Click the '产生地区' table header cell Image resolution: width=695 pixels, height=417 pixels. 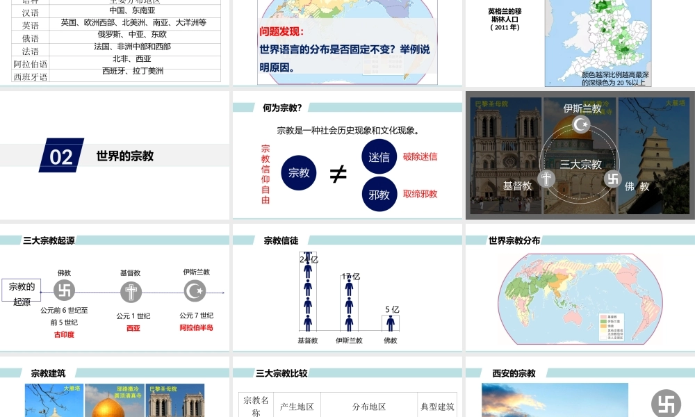tap(297, 407)
